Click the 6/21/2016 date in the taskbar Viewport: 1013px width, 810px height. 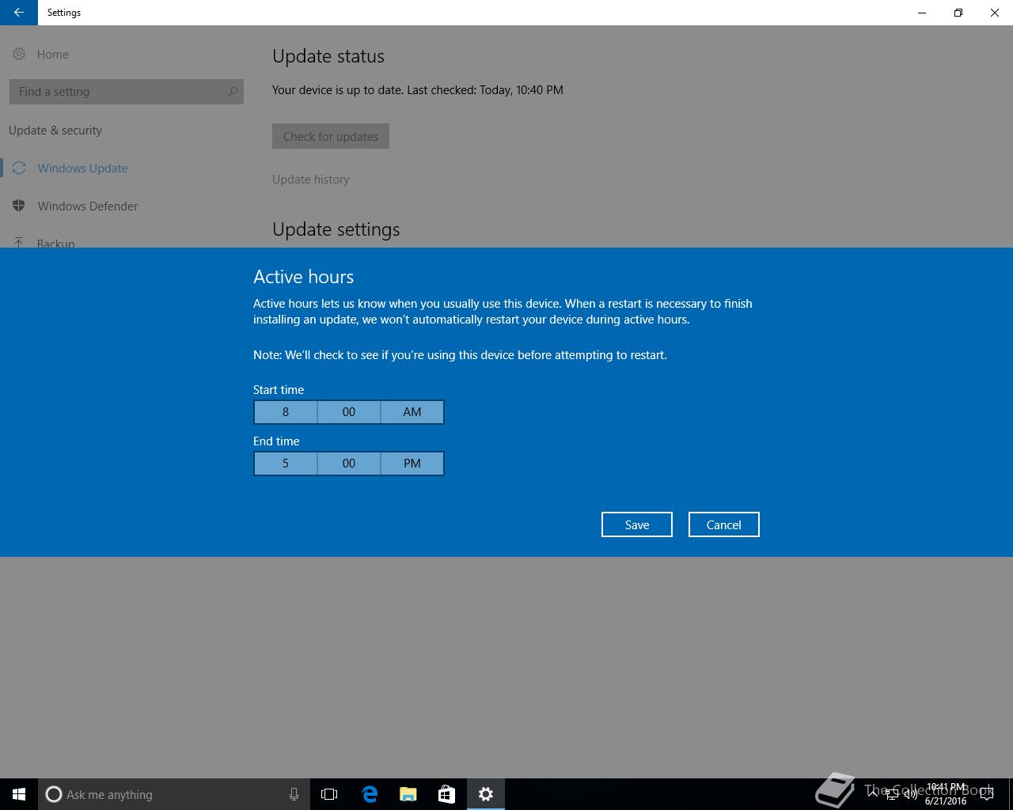pyautogui.click(x=946, y=801)
